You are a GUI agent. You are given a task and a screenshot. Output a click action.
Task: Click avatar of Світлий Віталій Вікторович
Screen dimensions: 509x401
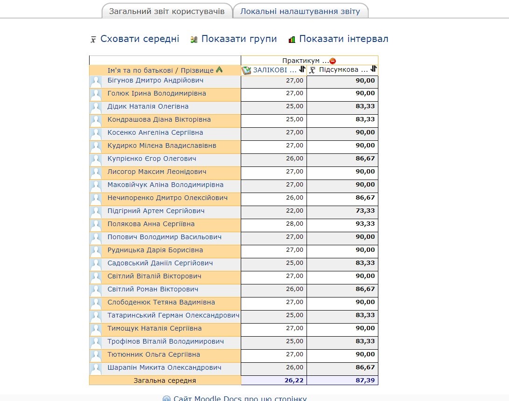click(x=96, y=277)
